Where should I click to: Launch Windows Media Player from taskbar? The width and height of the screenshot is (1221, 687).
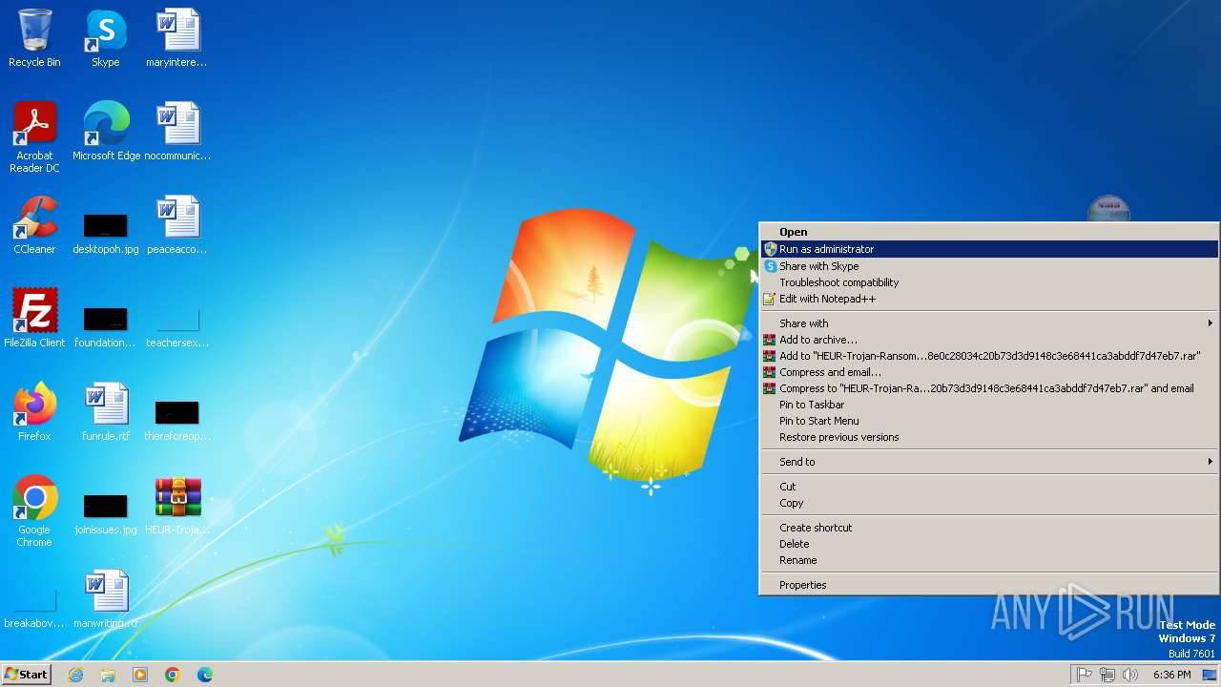click(x=140, y=675)
